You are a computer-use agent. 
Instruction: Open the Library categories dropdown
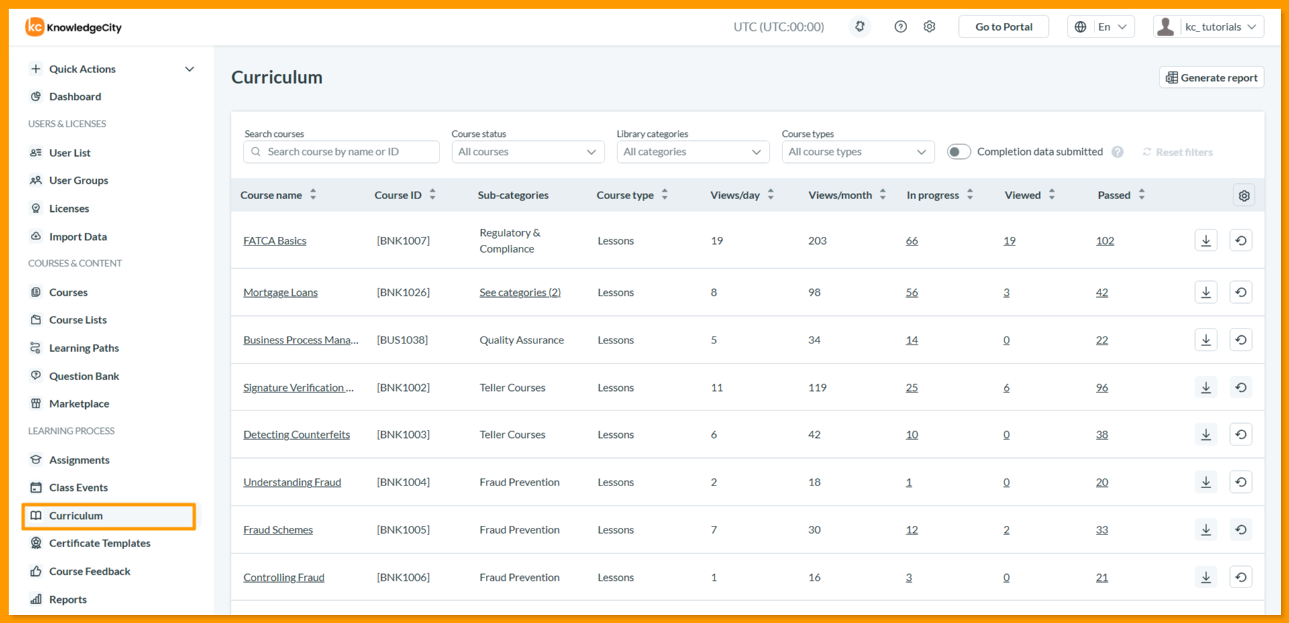pyautogui.click(x=692, y=152)
